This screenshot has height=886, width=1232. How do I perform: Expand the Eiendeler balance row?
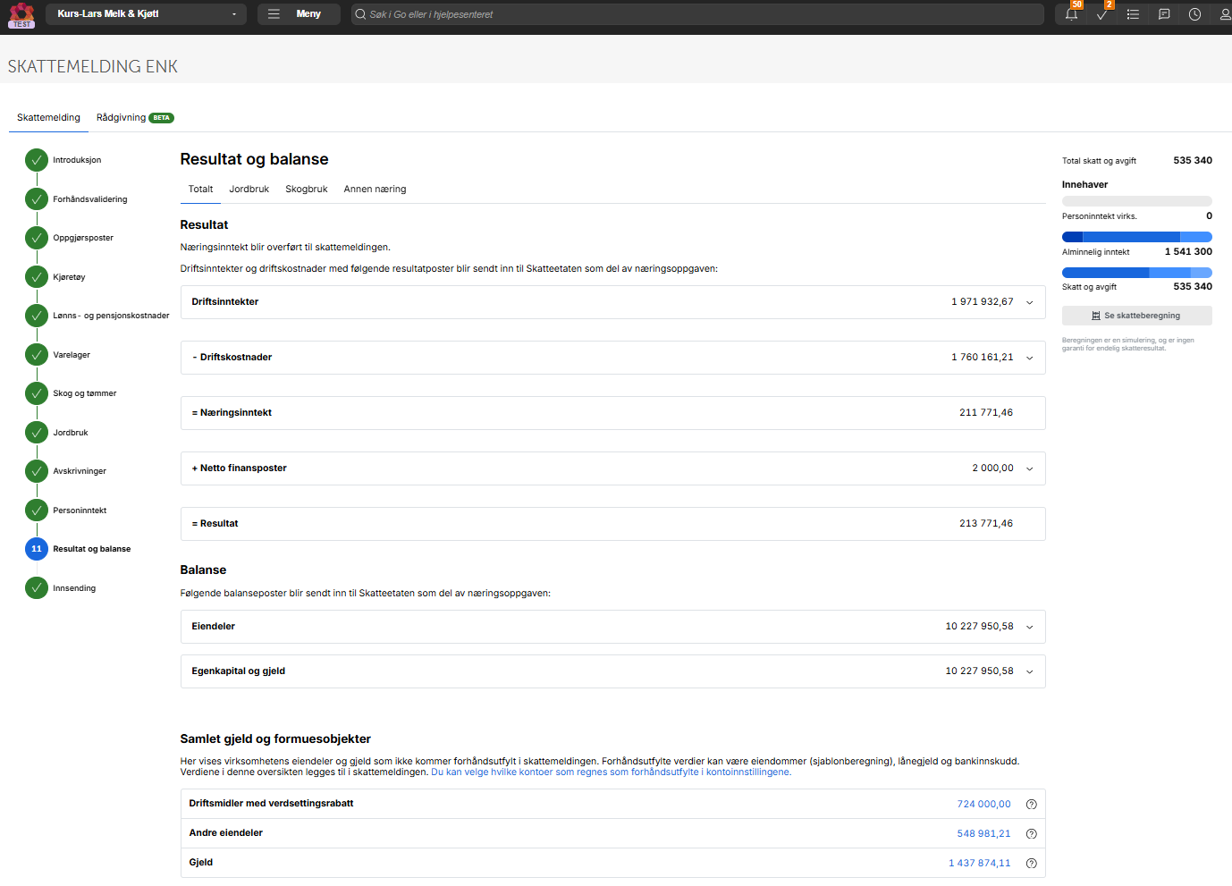click(x=612, y=627)
